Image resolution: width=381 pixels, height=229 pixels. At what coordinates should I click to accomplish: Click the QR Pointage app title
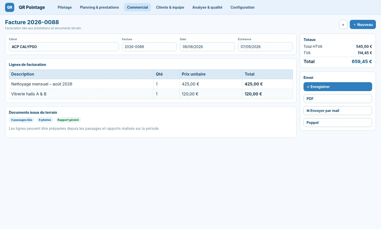(32, 7)
